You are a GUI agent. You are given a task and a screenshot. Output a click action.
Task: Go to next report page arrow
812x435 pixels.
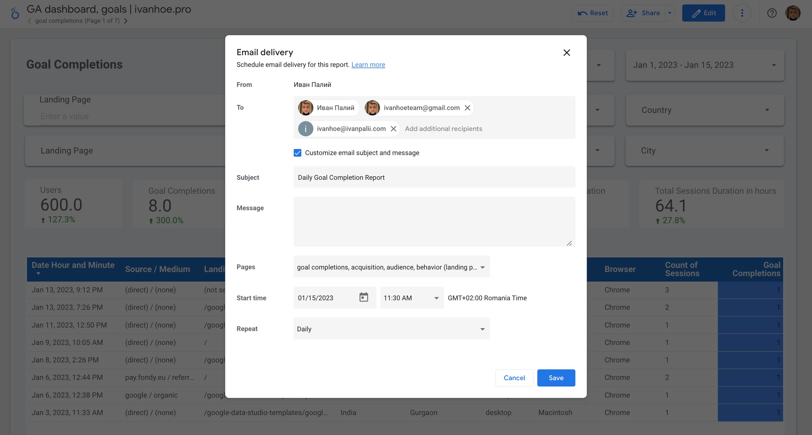126,21
